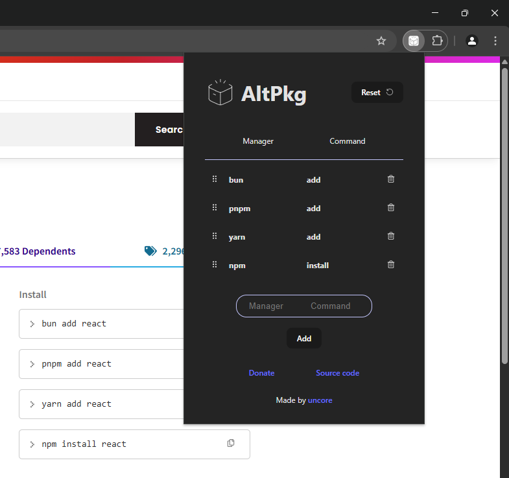
Task: Select the add command for yarn
Action: click(314, 237)
